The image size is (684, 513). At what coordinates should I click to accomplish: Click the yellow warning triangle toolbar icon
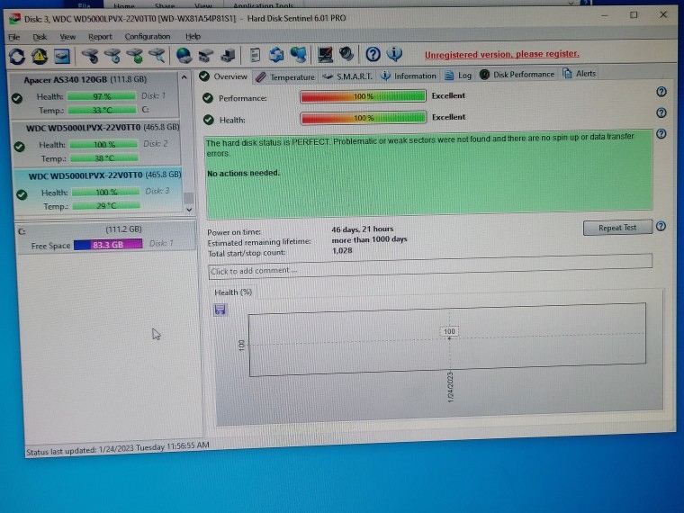pyautogui.click(x=40, y=57)
